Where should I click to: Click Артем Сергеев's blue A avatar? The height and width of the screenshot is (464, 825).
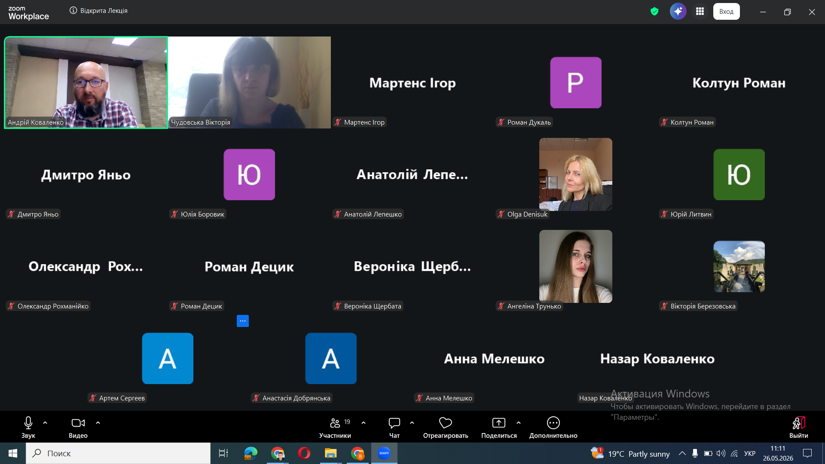tap(168, 358)
